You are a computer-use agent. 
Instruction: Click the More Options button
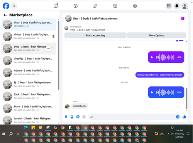[157, 35]
